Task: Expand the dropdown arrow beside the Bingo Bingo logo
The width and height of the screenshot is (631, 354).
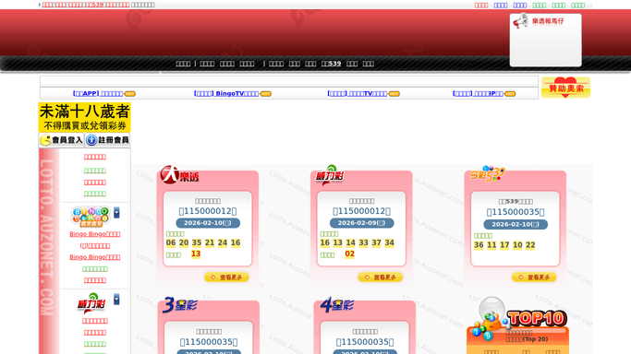Action: [116, 213]
